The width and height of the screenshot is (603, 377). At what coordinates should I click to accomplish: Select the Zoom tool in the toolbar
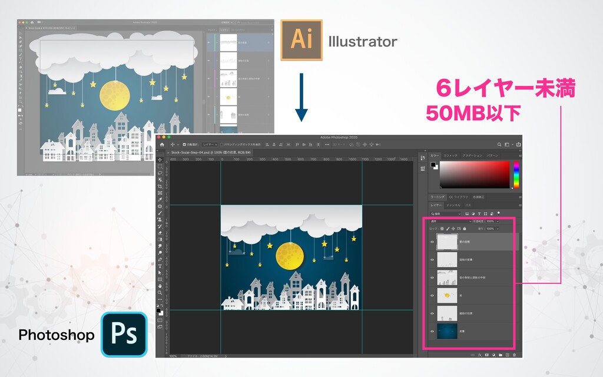click(x=160, y=293)
